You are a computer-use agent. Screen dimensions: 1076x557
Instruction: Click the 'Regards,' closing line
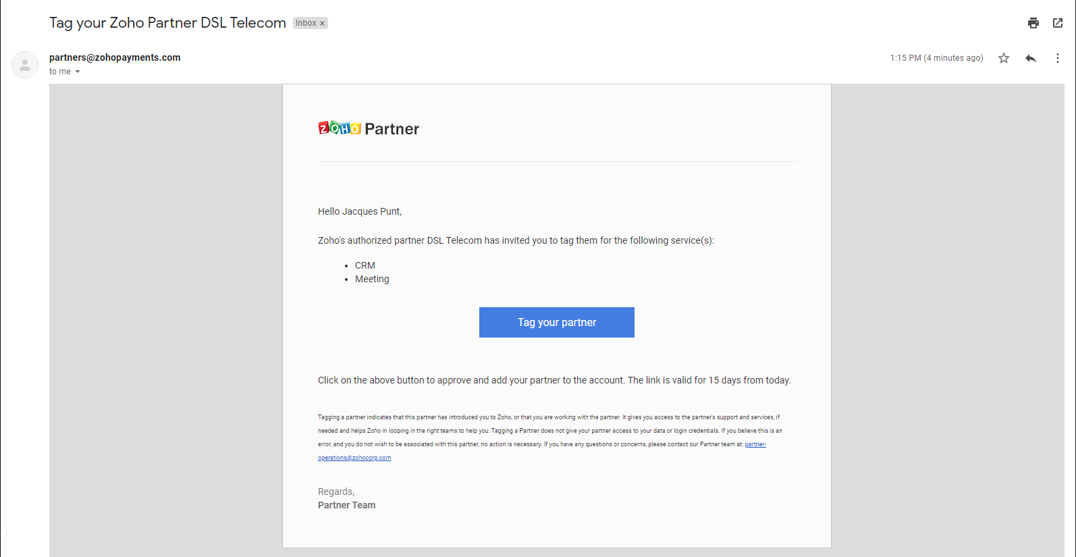click(336, 492)
